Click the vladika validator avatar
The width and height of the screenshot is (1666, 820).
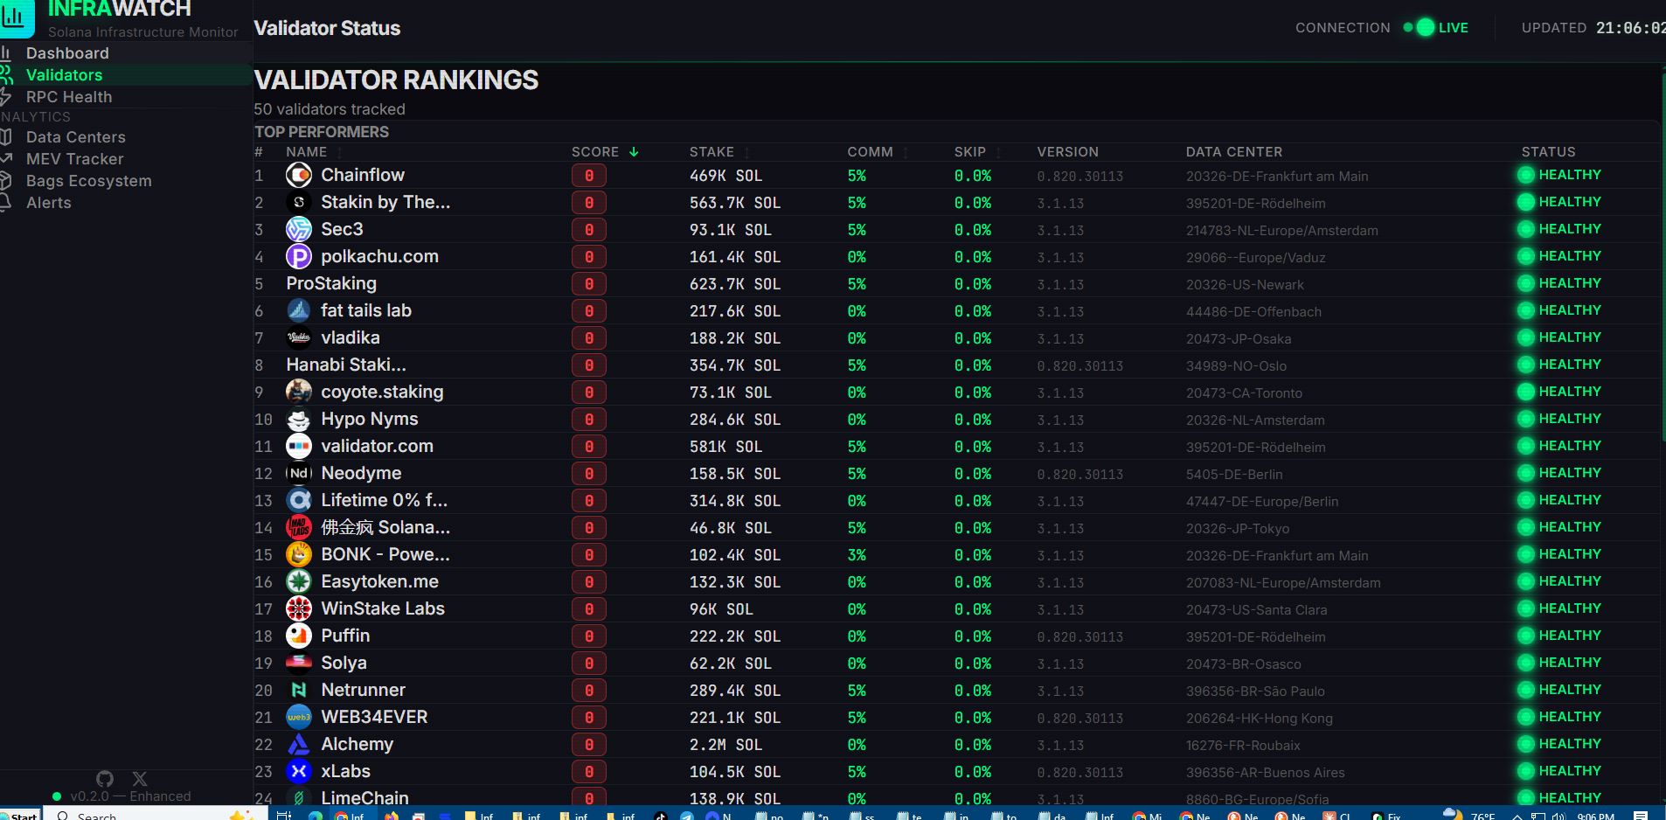pos(299,337)
